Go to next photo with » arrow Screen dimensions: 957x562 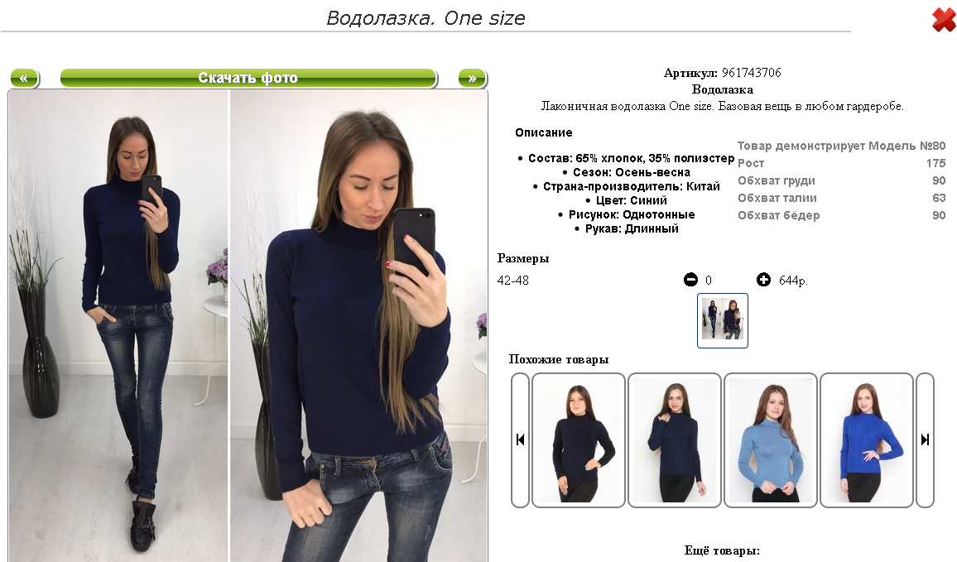472,78
